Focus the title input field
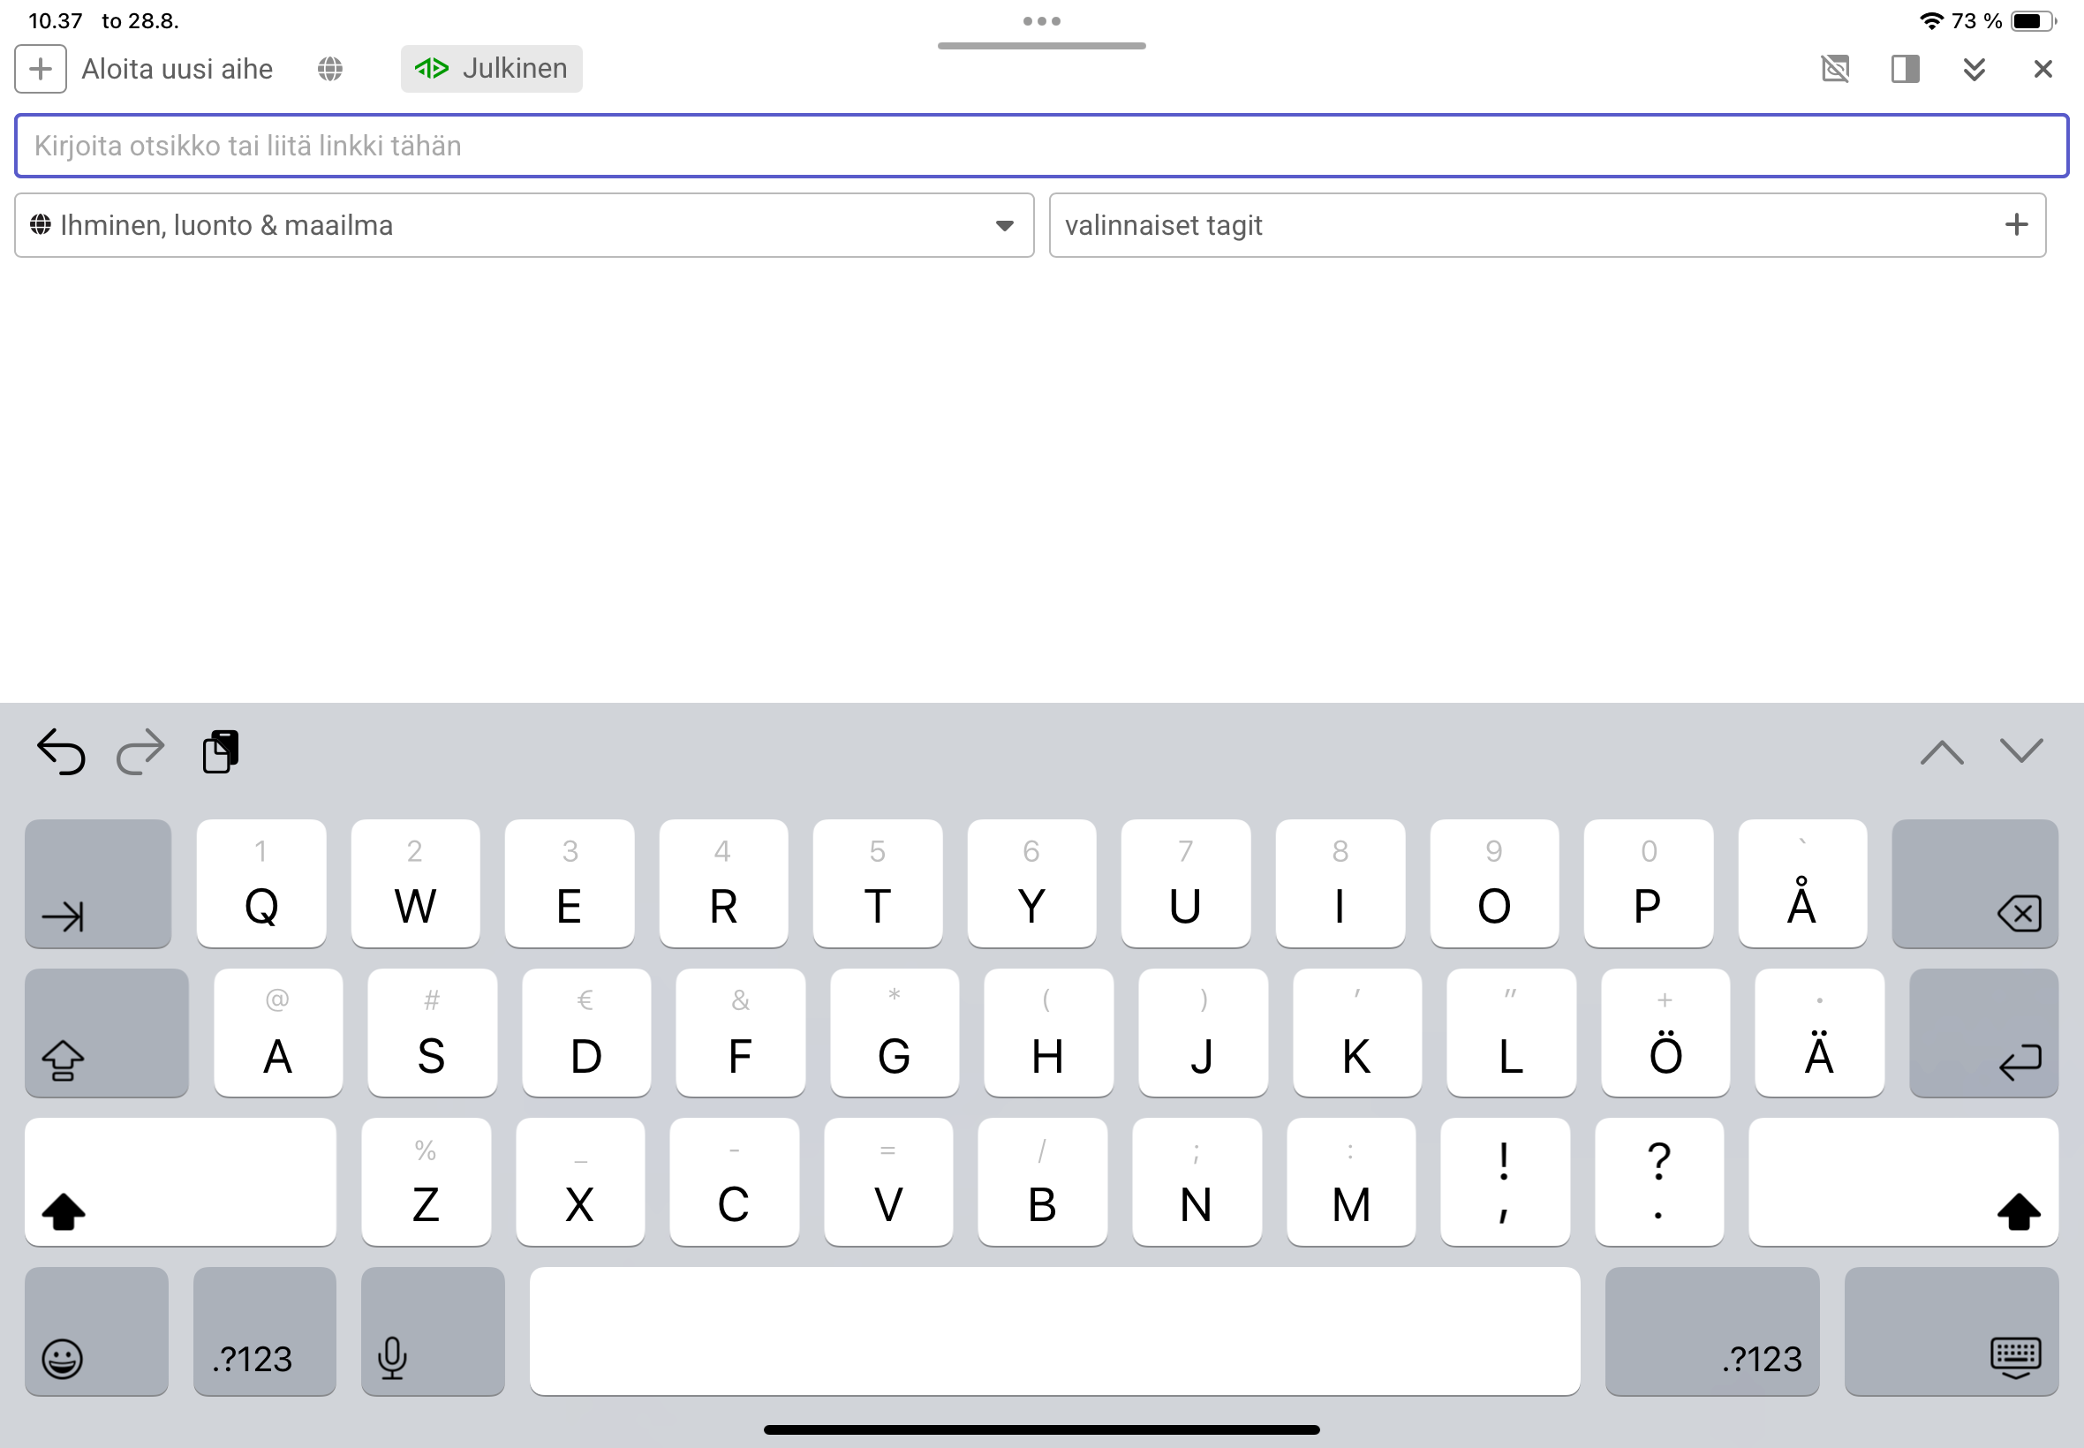 click(1040, 146)
